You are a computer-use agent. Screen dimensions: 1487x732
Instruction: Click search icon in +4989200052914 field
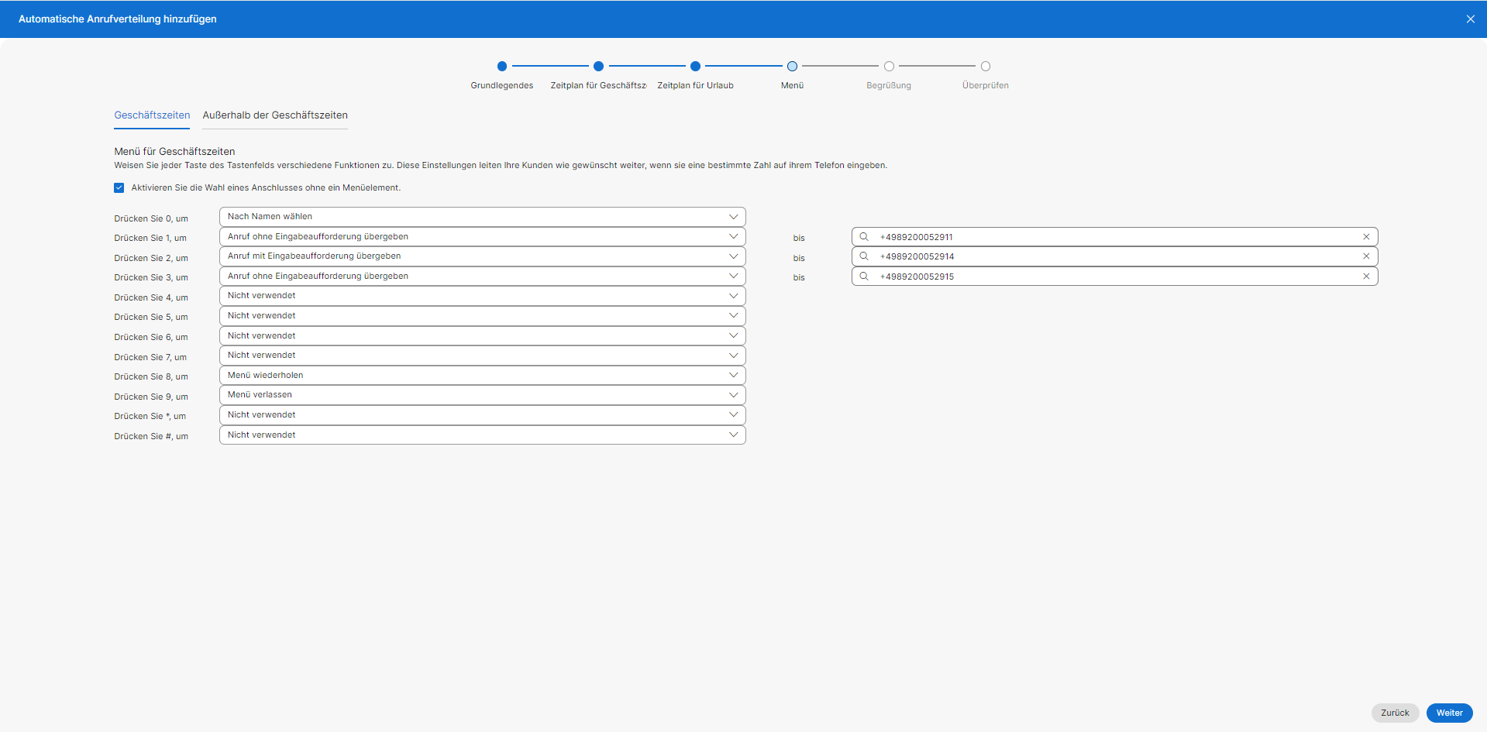(x=864, y=256)
